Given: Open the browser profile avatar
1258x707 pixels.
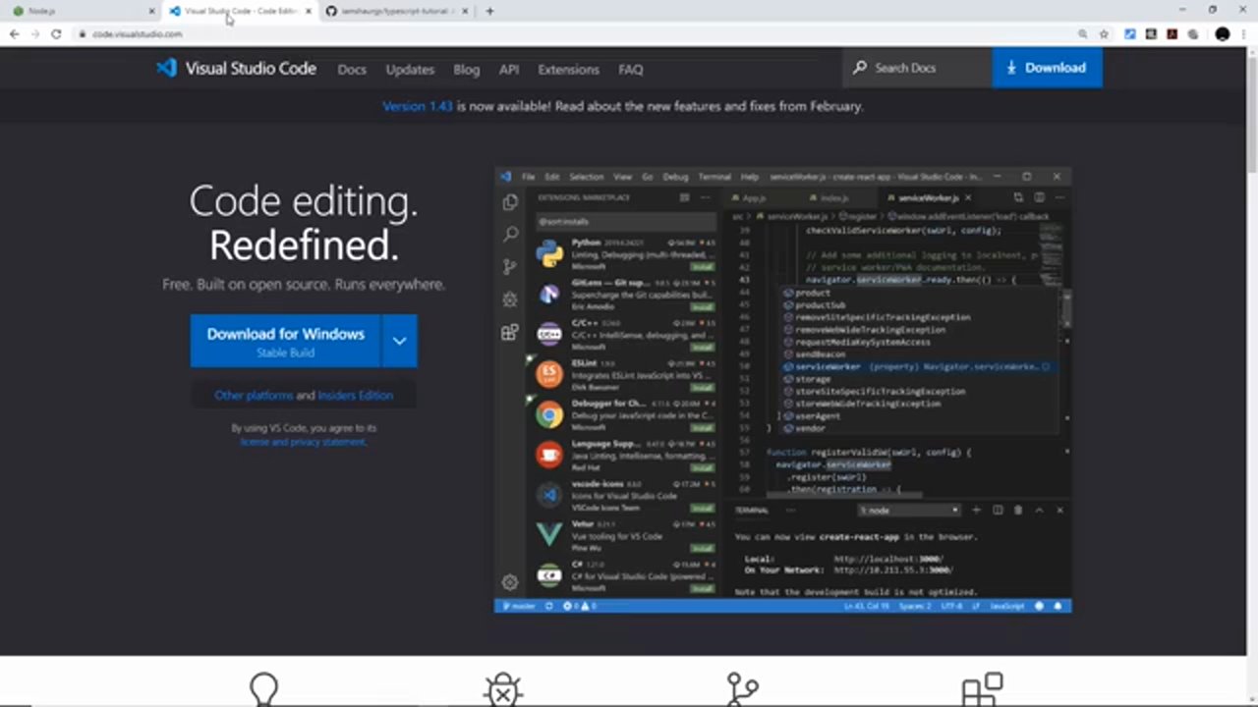Looking at the screenshot, I should (1222, 33).
